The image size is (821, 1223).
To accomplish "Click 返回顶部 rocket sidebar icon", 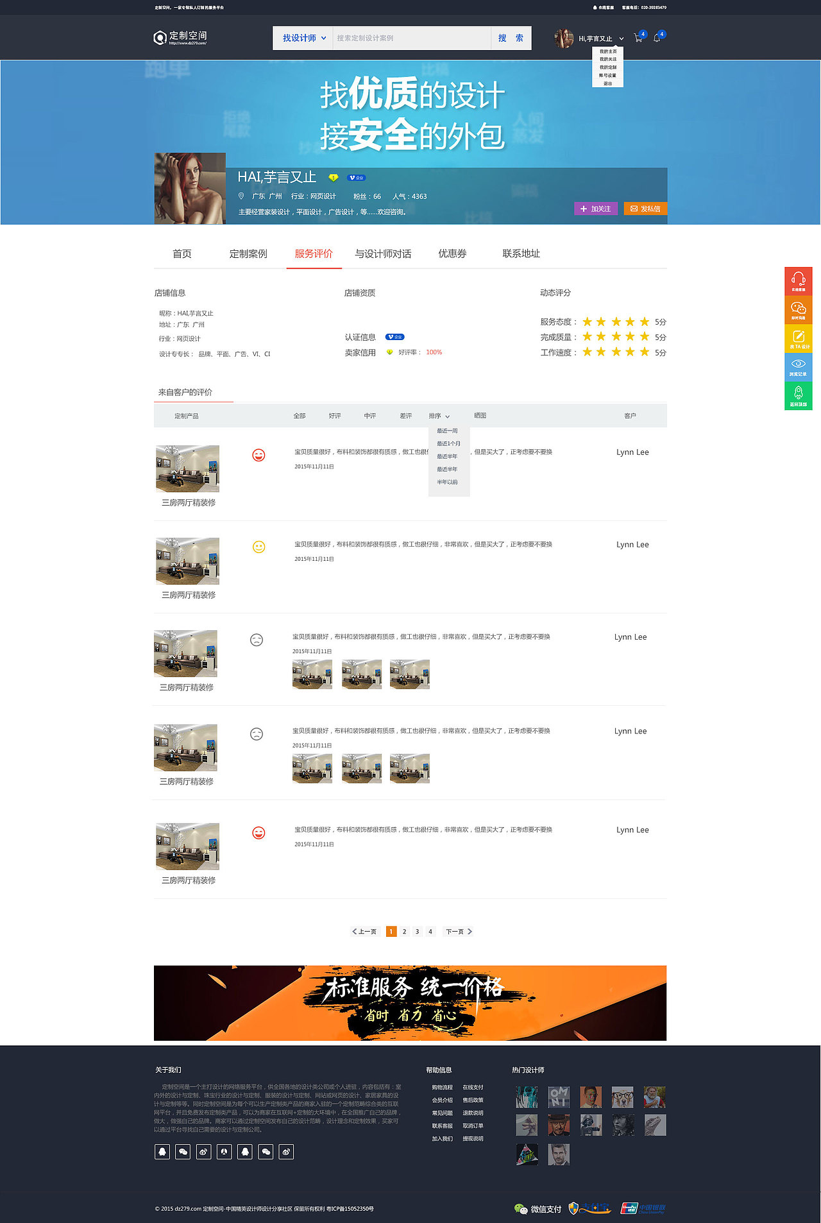I will tap(799, 396).
